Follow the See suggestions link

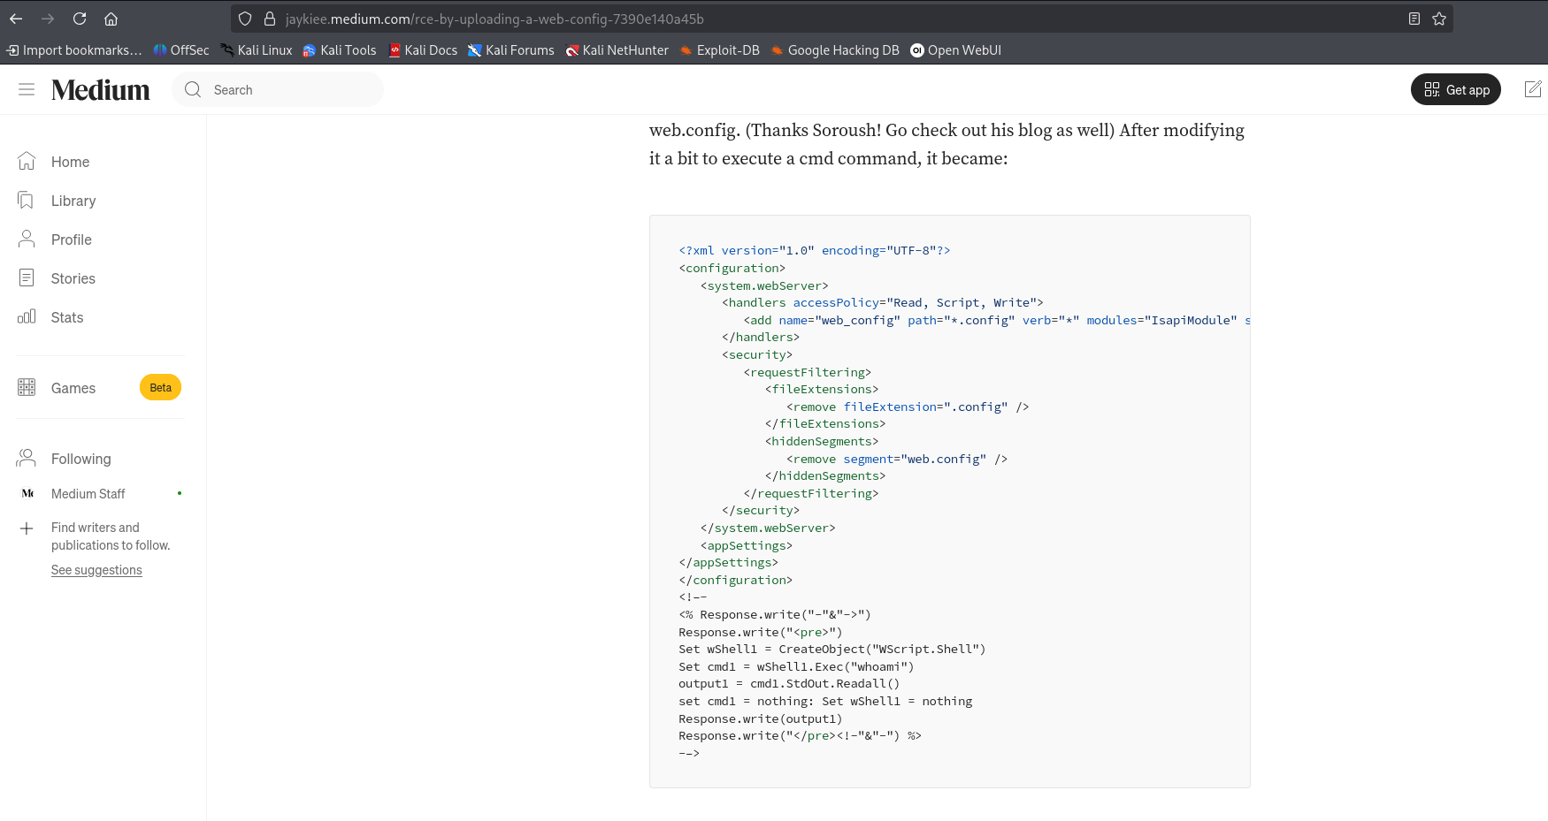[96, 570]
